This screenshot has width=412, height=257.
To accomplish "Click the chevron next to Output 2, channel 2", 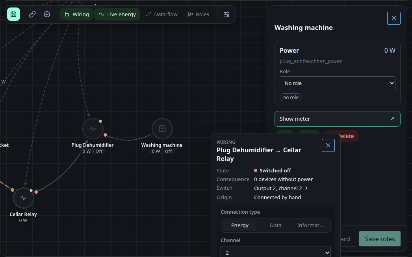I will pyautogui.click(x=306, y=188).
